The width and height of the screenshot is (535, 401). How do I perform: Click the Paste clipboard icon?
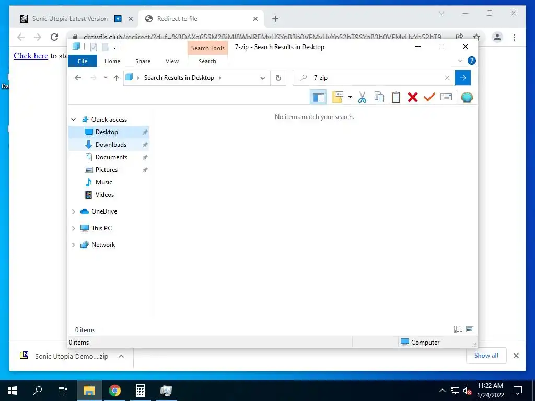tap(396, 98)
